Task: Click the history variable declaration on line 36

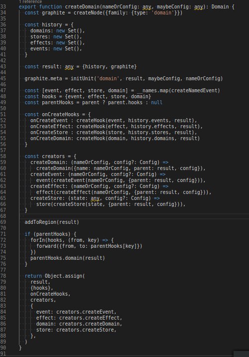Action: (x=52, y=24)
